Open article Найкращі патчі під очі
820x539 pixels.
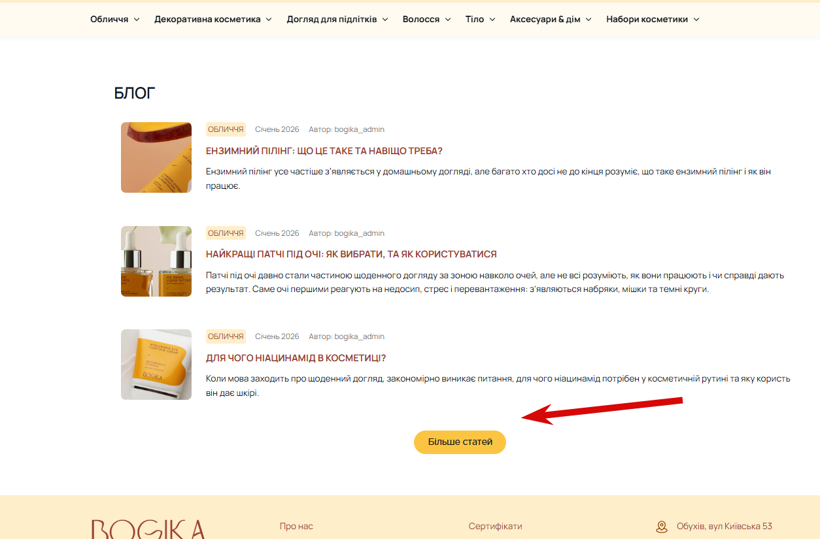pos(351,254)
